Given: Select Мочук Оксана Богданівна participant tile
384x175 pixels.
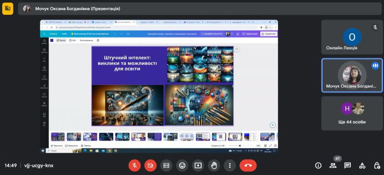Looking at the screenshot, I should (x=352, y=76).
